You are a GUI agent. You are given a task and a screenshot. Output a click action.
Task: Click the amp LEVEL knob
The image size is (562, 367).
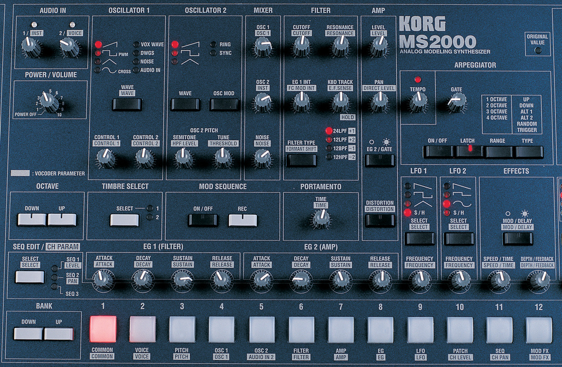tap(379, 47)
